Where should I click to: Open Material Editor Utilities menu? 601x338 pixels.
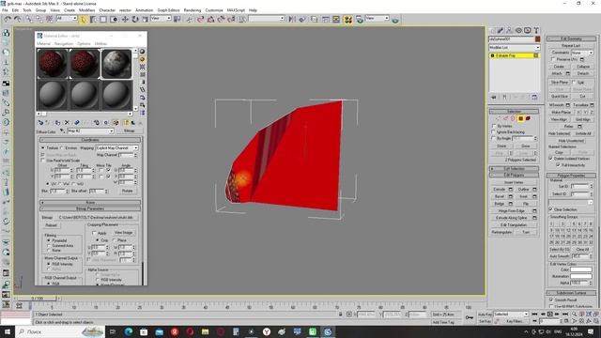click(100, 44)
